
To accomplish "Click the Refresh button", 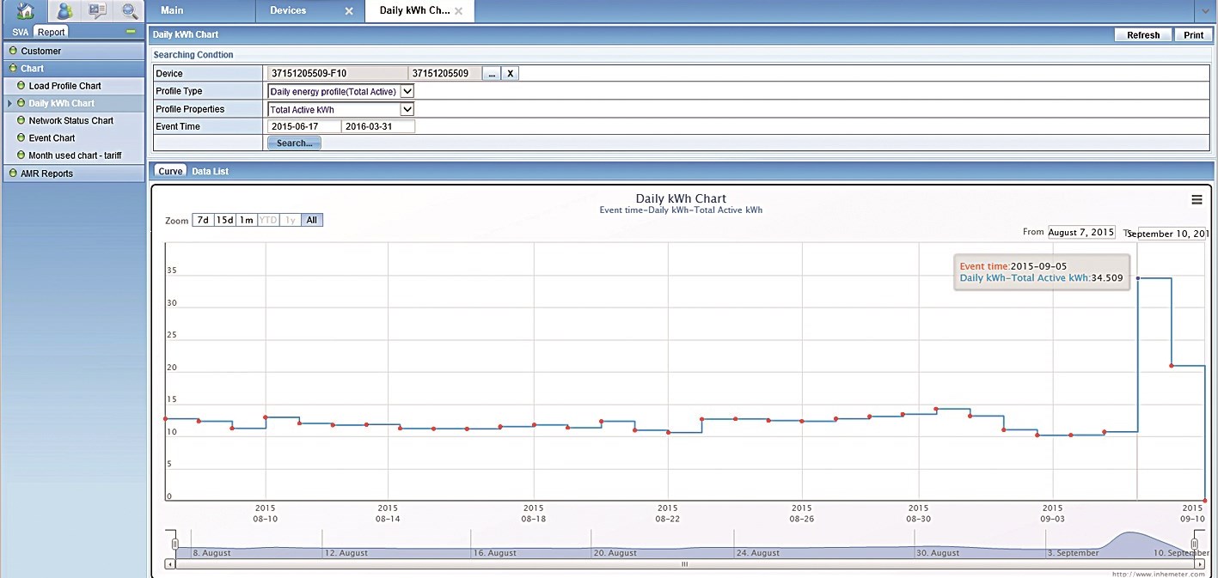I will [1143, 35].
